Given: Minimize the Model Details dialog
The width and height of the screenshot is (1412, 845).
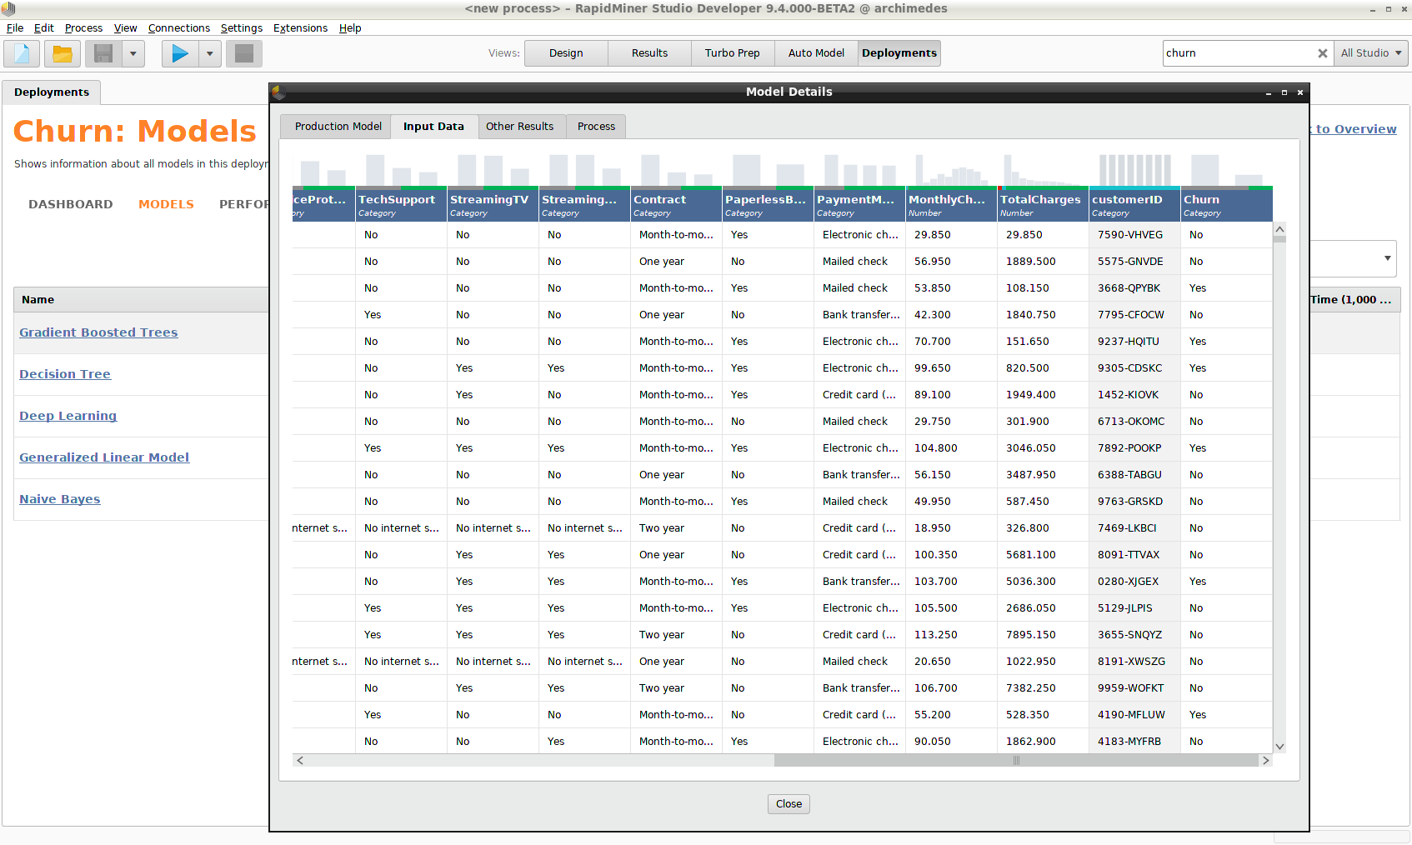Looking at the screenshot, I should click(x=1268, y=92).
